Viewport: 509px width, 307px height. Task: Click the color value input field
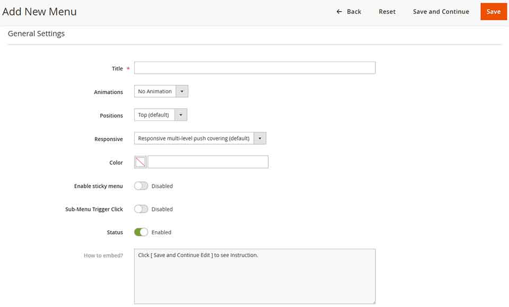click(x=207, y=161)
